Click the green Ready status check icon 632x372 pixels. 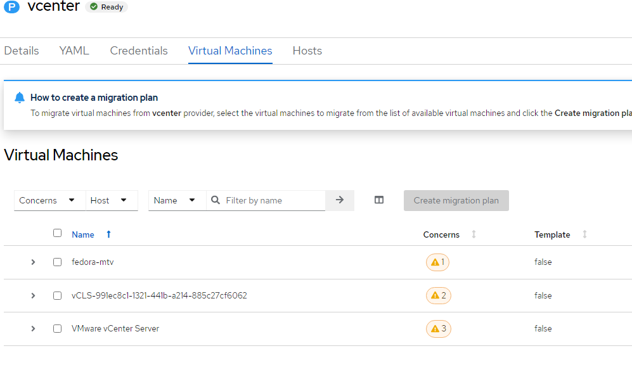[x=94, y=7]
